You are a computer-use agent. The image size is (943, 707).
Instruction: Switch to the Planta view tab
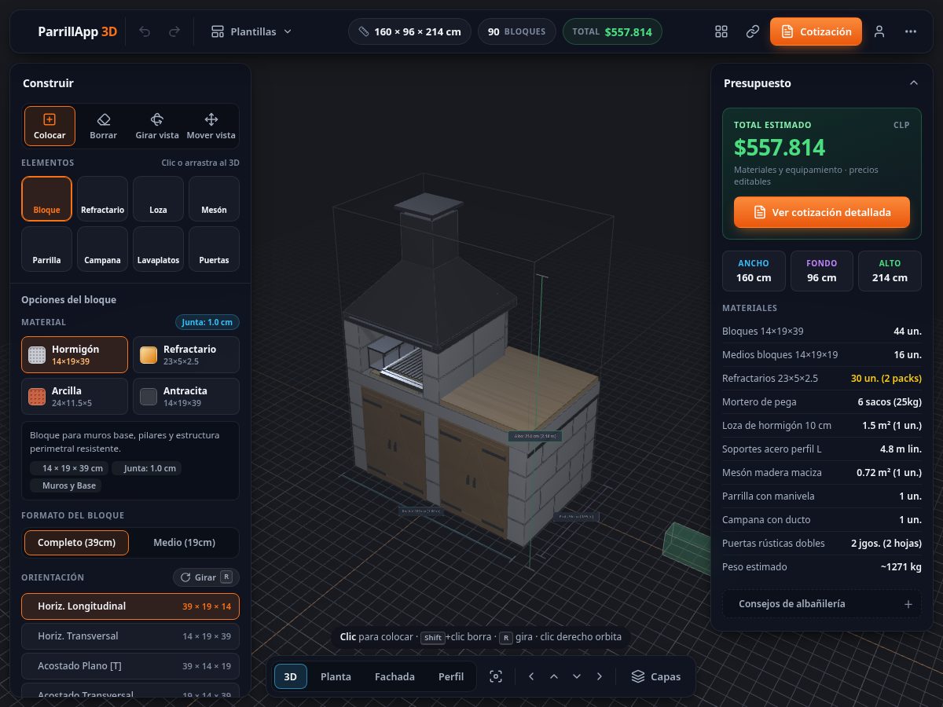[336, 676]
